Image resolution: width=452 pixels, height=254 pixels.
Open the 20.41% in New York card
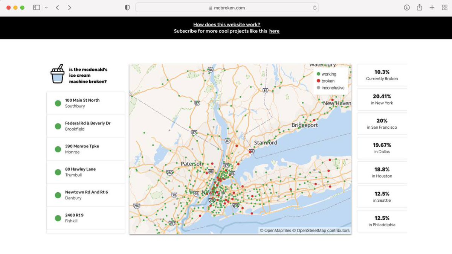(x=382, y=99)
